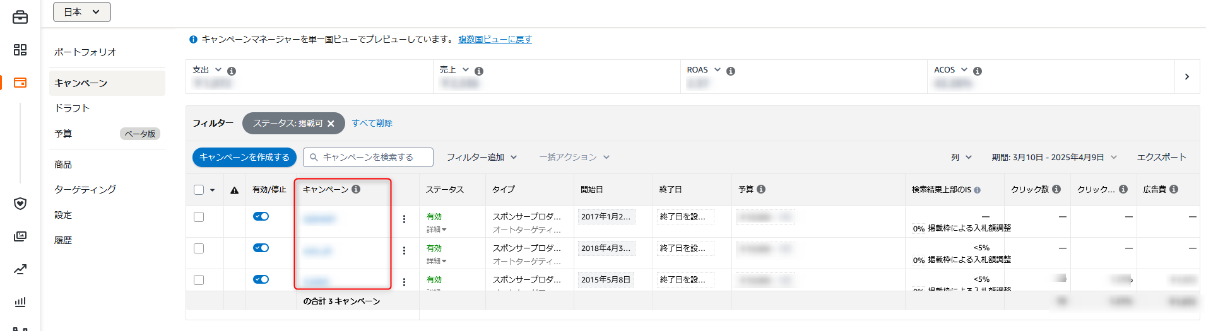Toggle off the 2015年5月8日 campaign switch
Viewport: 1206px width, 331px height.
tap(261, 279)
